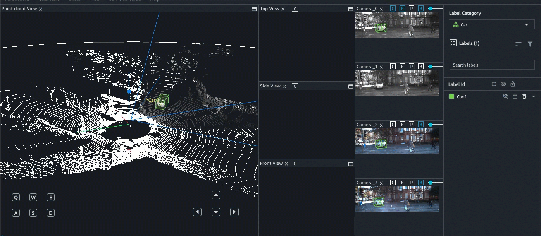This screenshot has height=236, width=541.
Task: Maximize the Side View panel
Action: (351, 86)
